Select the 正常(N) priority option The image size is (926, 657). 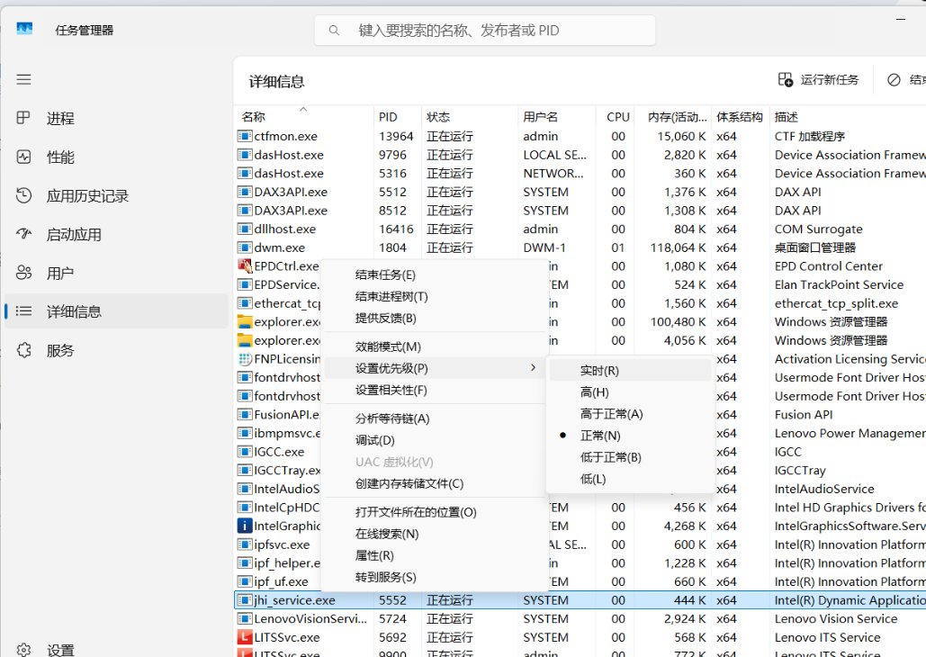click(x=630, y=436)
